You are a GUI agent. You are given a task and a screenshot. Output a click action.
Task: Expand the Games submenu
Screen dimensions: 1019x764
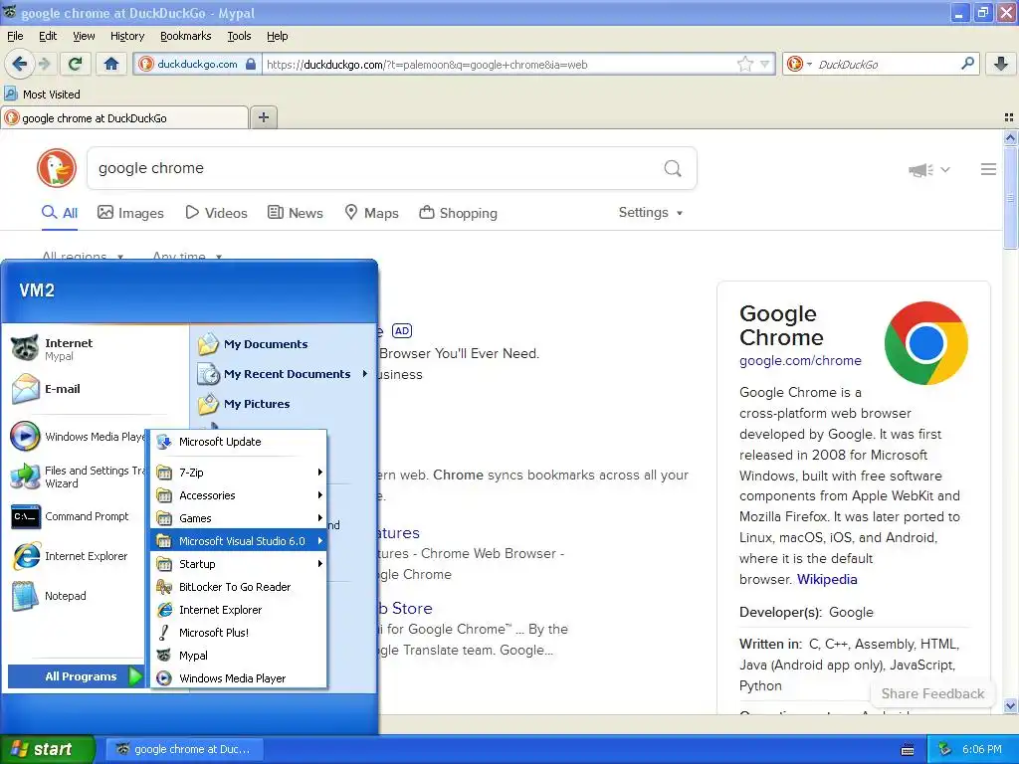239,517
